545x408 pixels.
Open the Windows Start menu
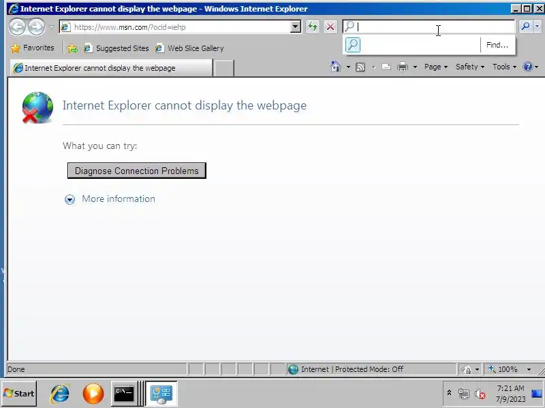(19, 394)
